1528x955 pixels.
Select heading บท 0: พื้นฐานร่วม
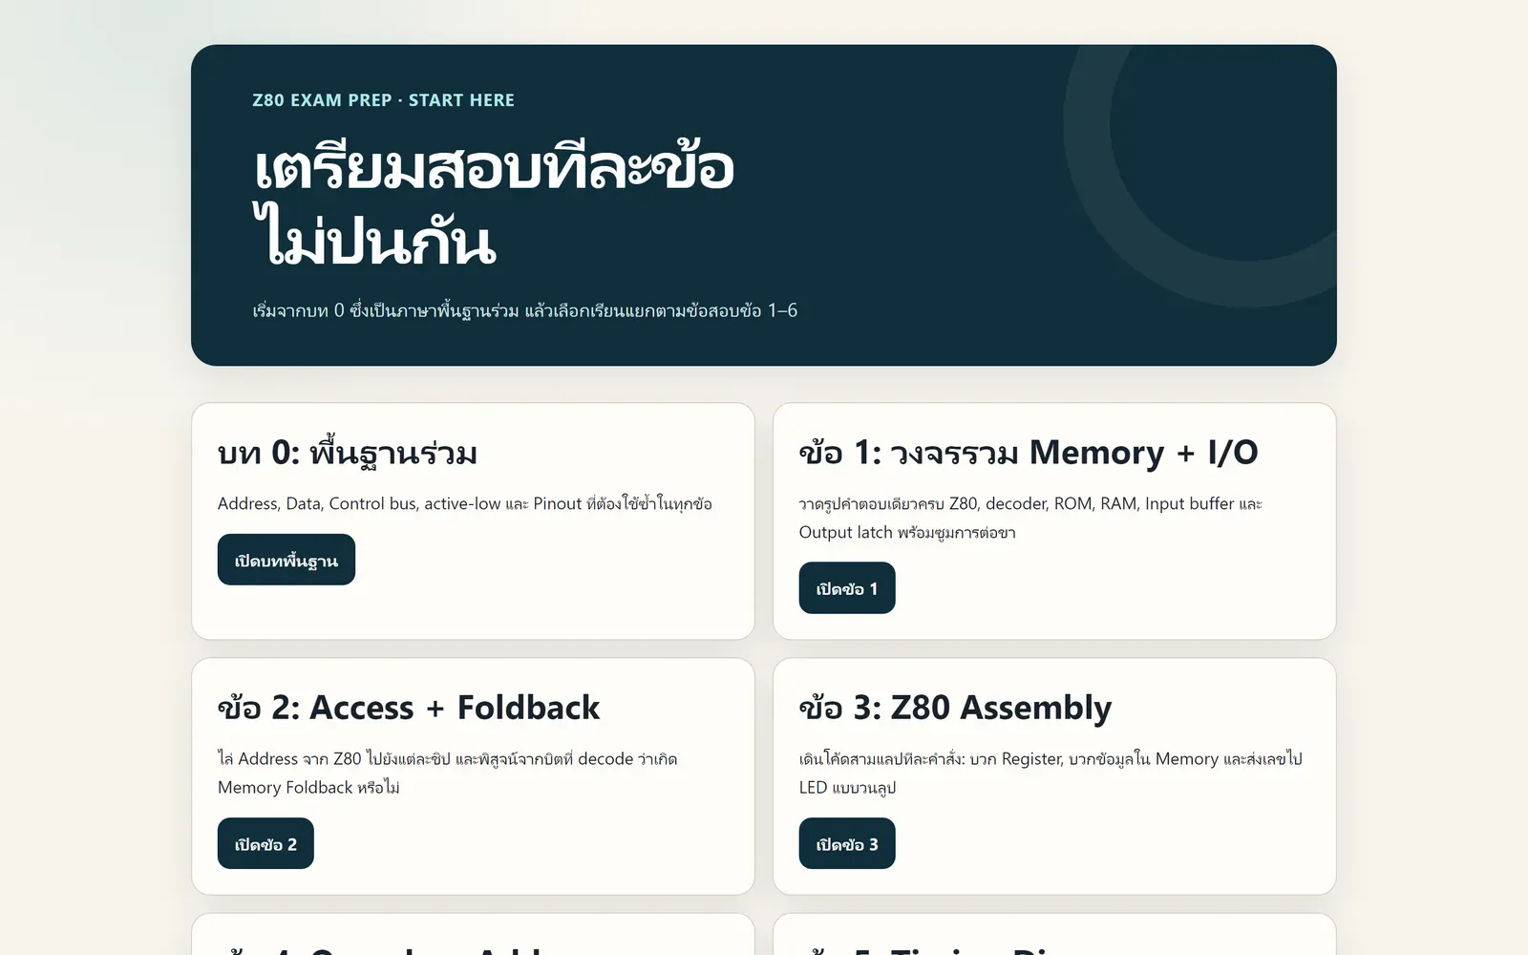point(348,453)
